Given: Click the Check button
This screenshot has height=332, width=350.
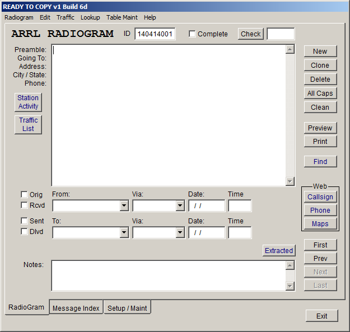Looking at the screenshot, I should point(251,34).
